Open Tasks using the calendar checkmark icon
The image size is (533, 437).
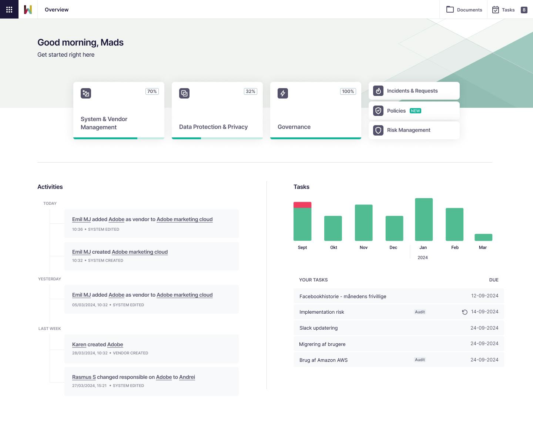click(x=496, y=10)
